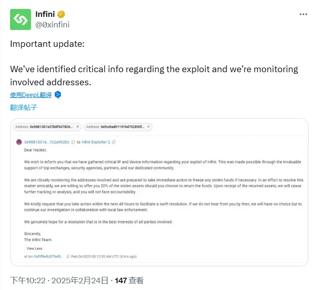
Task: Click the Infini profile avatar
Action: click(20, 19)
